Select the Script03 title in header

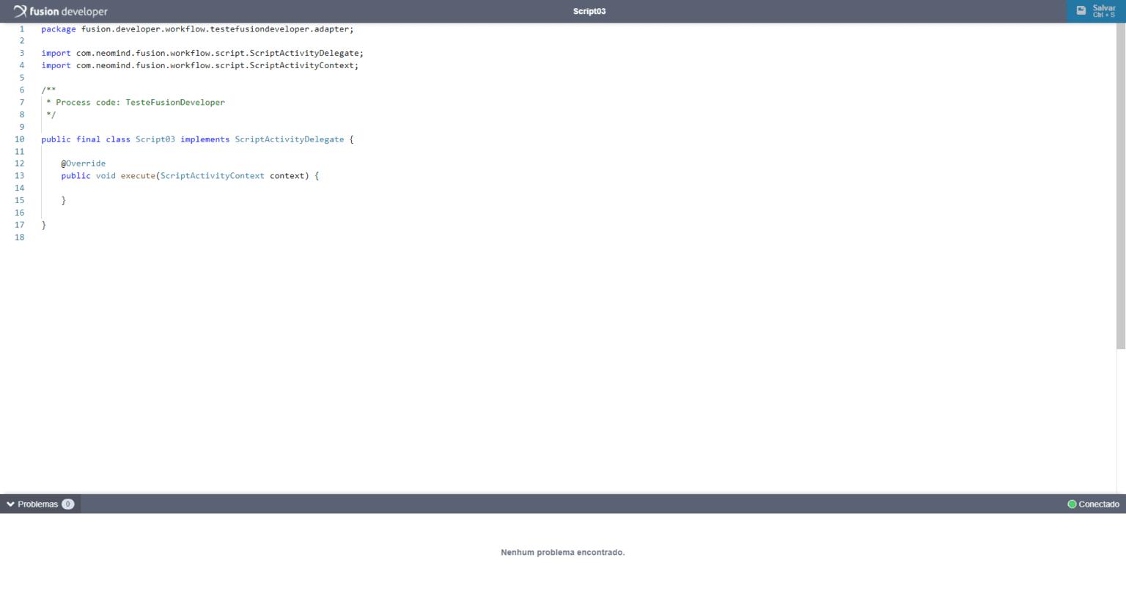[589, 11]
